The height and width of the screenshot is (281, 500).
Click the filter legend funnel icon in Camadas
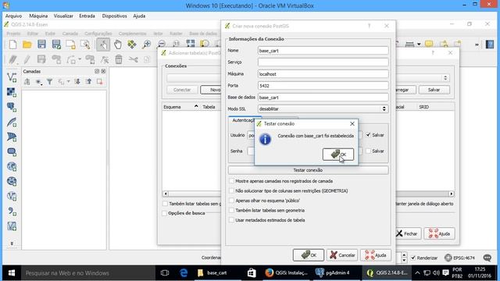(x=49, y=82)
